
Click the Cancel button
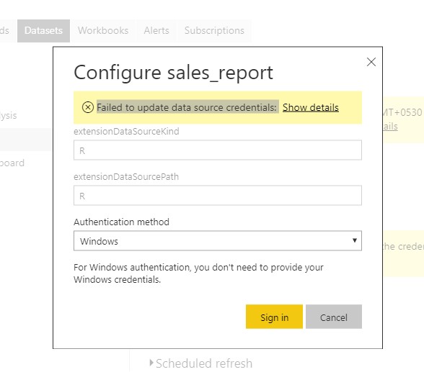334,317
